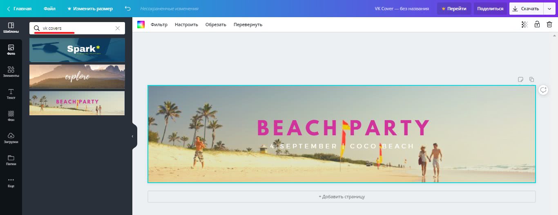This screenshot has height=215, width=558.
Task: Click the Поделиться share button
Action: pos(490,9)
